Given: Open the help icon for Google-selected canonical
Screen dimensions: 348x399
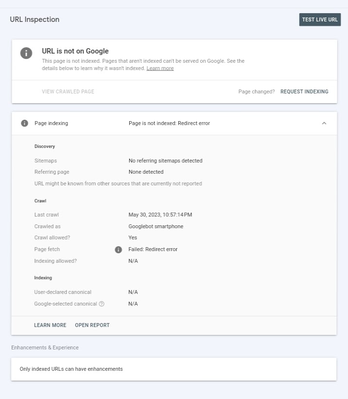Looking at the screenshot, I should click(102, 304).
